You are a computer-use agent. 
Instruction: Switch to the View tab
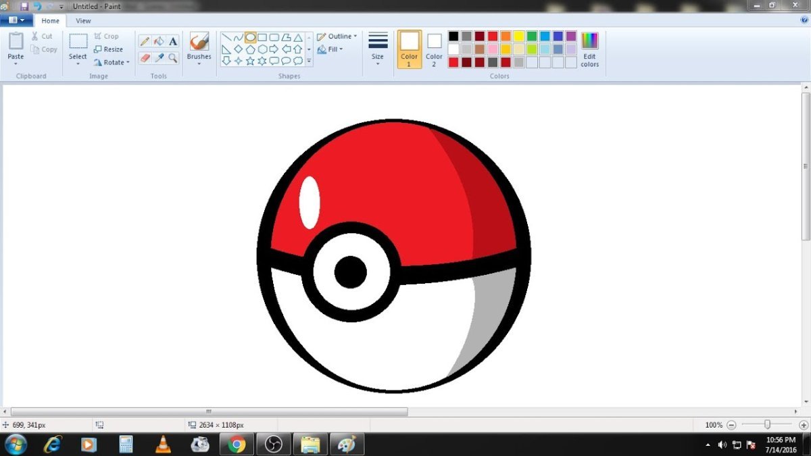click(83, 21)
